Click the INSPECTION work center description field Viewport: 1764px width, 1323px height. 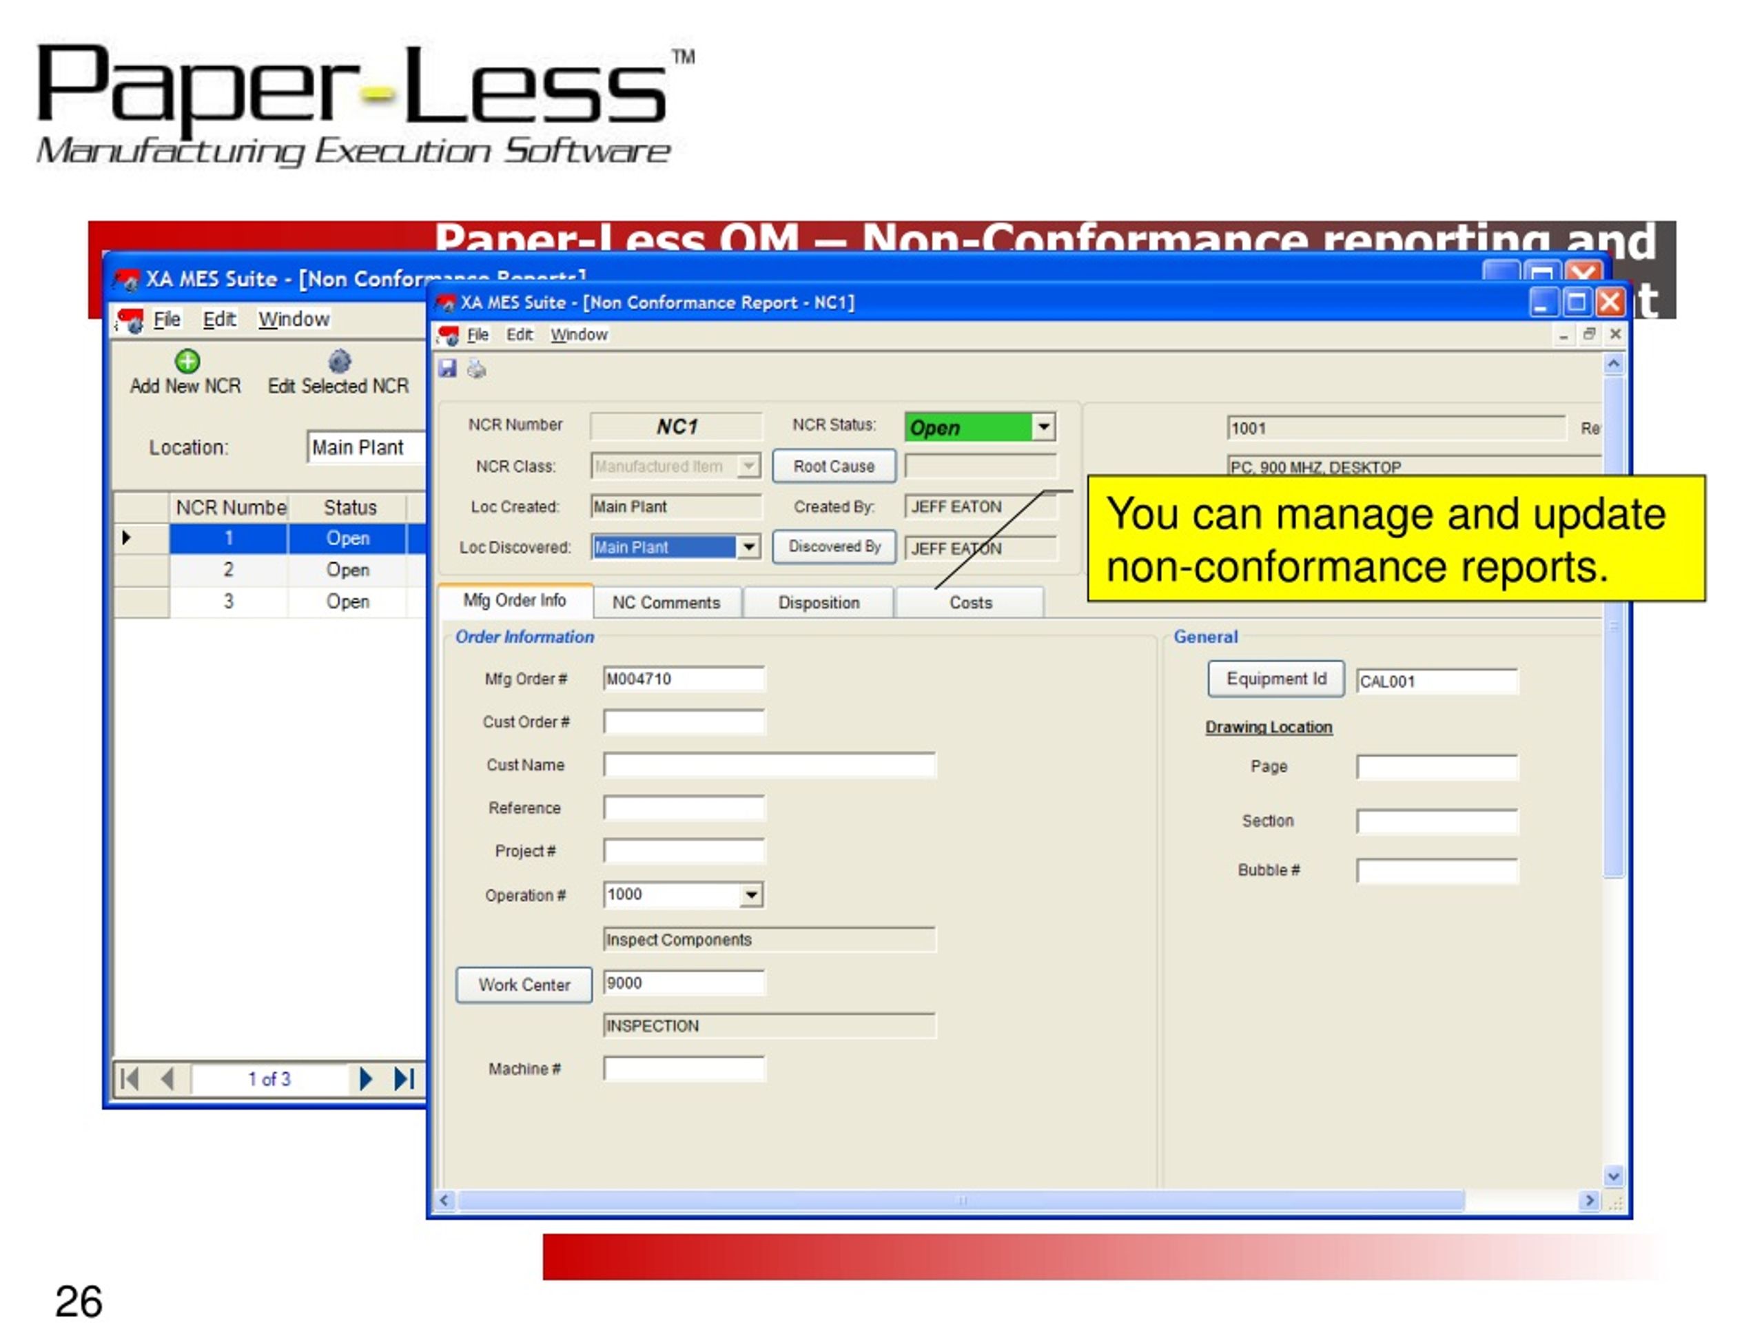(770, 1025)
